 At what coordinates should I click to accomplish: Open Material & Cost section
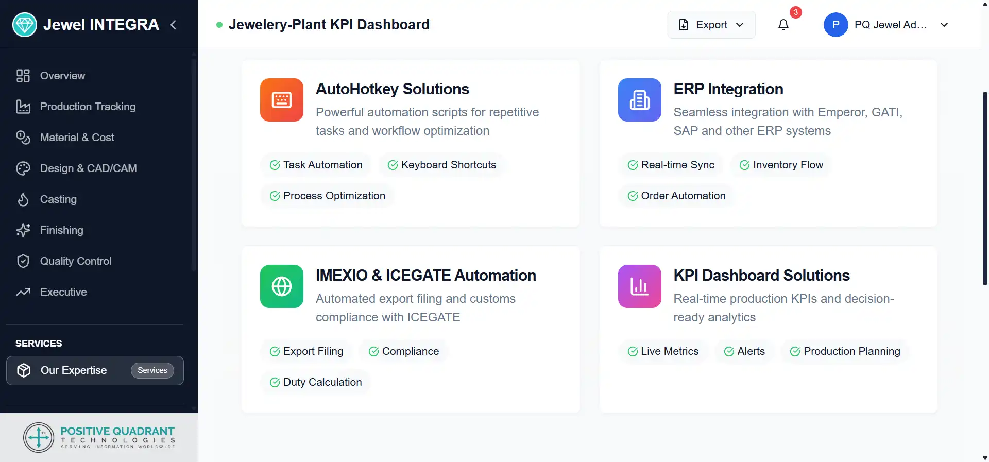pyautogui.click(x=95, y=138)
